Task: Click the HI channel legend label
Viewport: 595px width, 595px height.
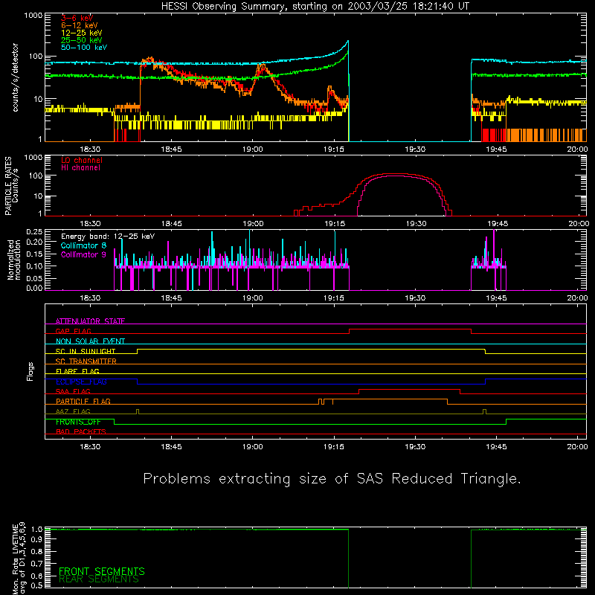Action: tap(80, 168)
